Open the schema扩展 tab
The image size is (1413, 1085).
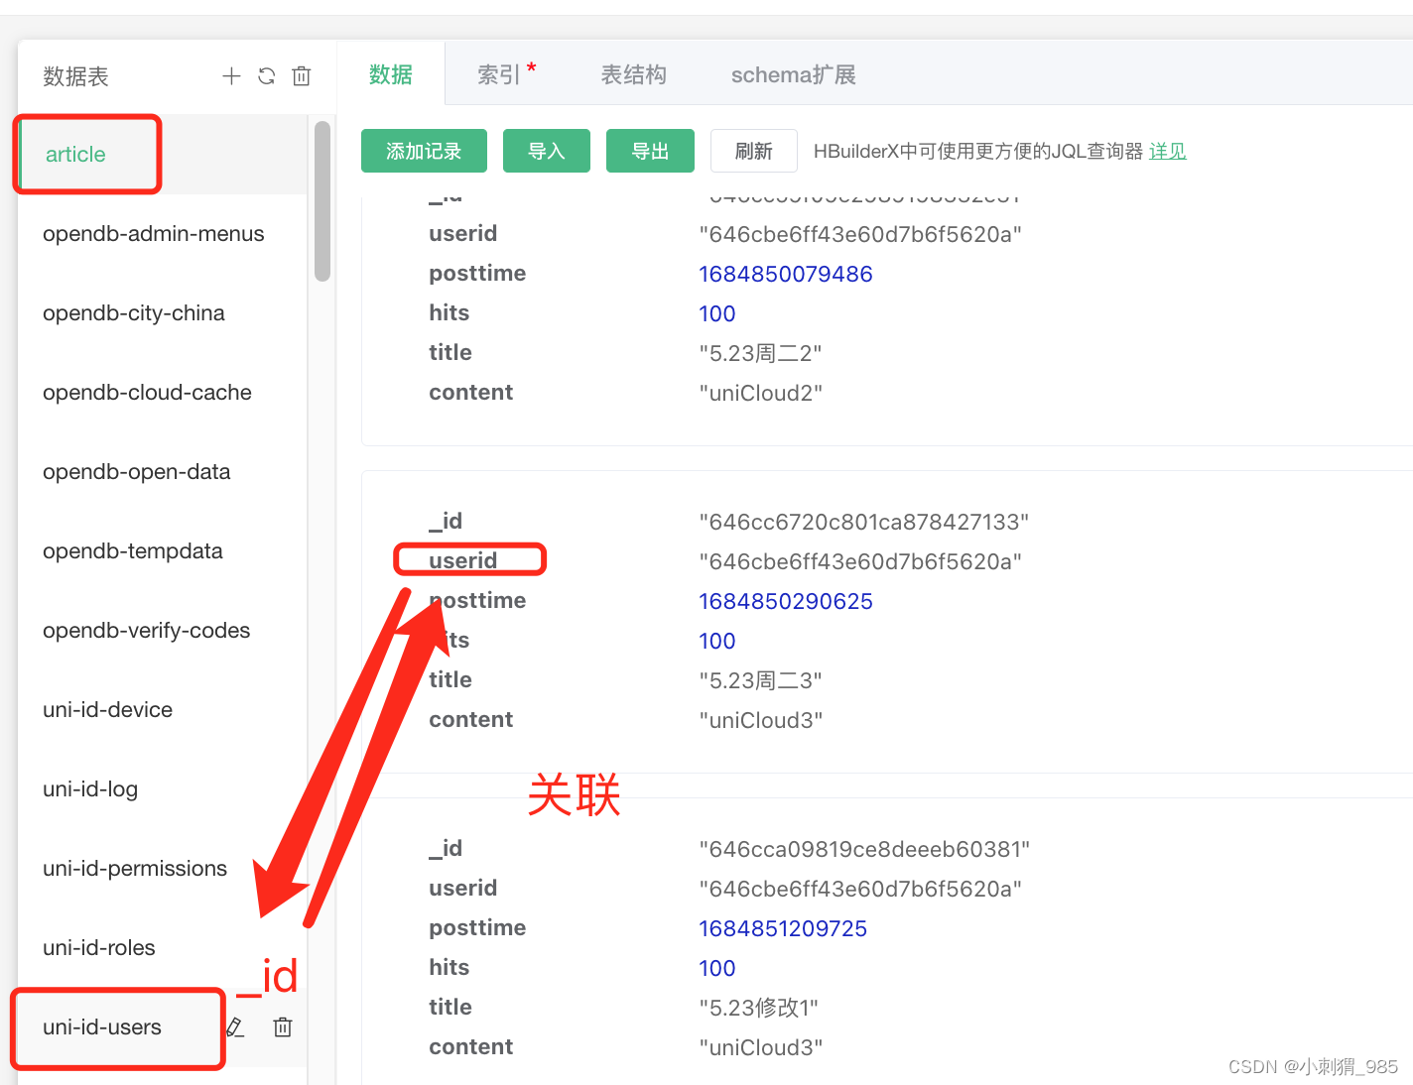[793, 74]
